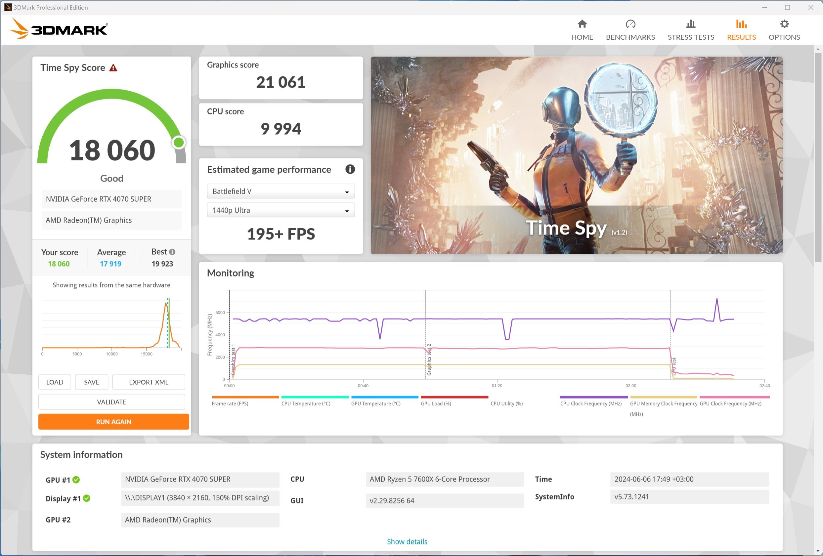Screen dimensions: 823x556
Task: Click the RUN AGAIN button
Action: point(112,421)
